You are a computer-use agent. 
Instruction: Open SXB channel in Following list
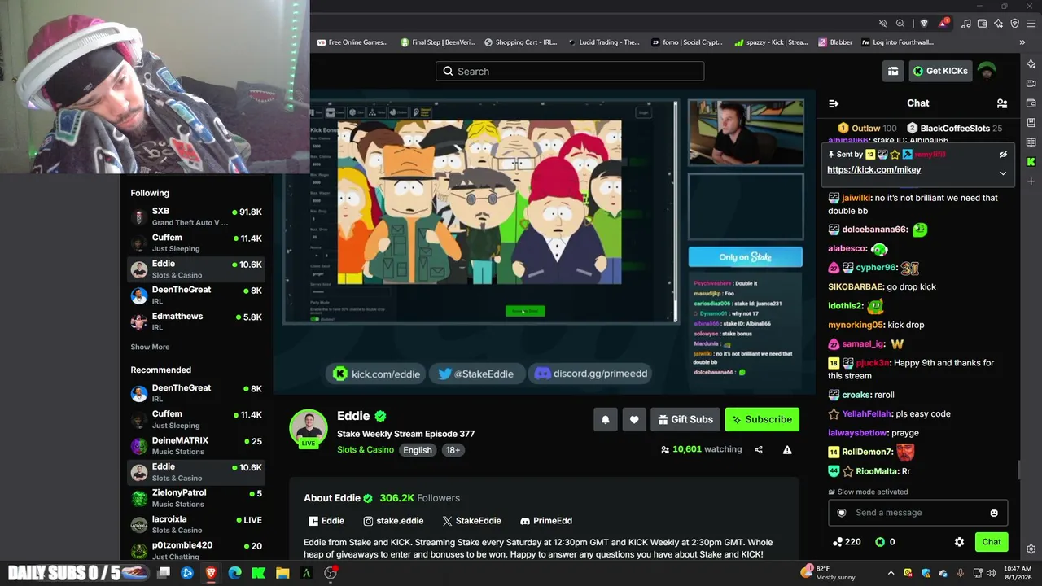pyautogui.click(x=196, y=216)
